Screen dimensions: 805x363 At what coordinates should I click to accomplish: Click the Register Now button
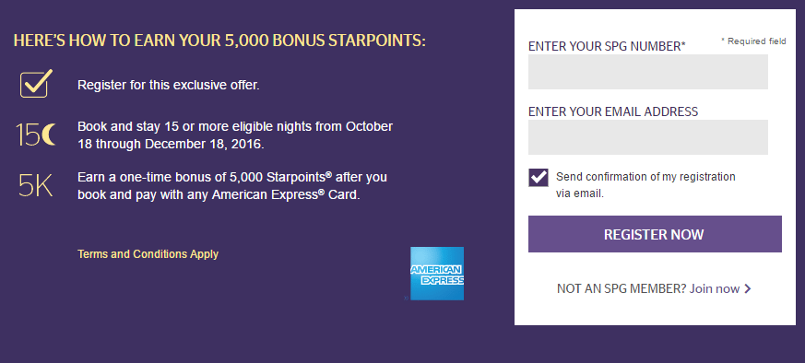pos(655,234)
